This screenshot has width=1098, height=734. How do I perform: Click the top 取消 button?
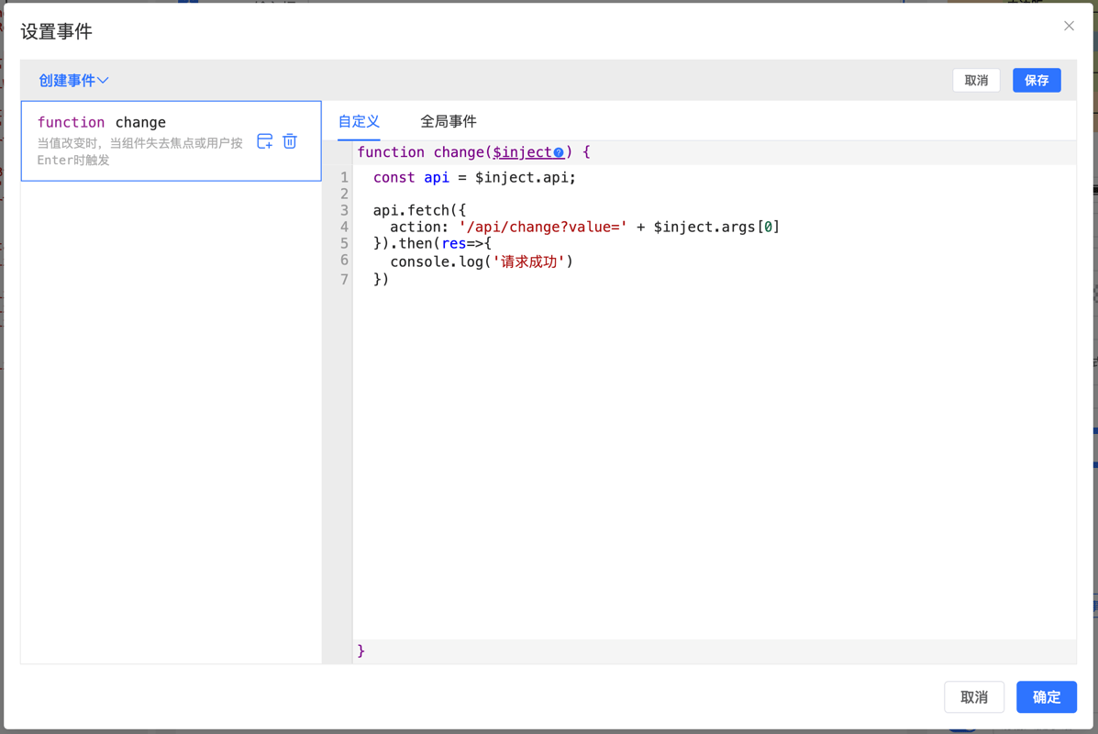(x=976, y=81)
